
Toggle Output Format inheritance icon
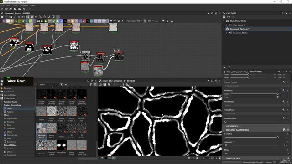(283, 82)
